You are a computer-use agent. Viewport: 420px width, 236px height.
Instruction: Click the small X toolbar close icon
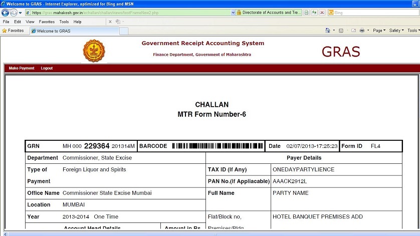click(x=110, y=22)
